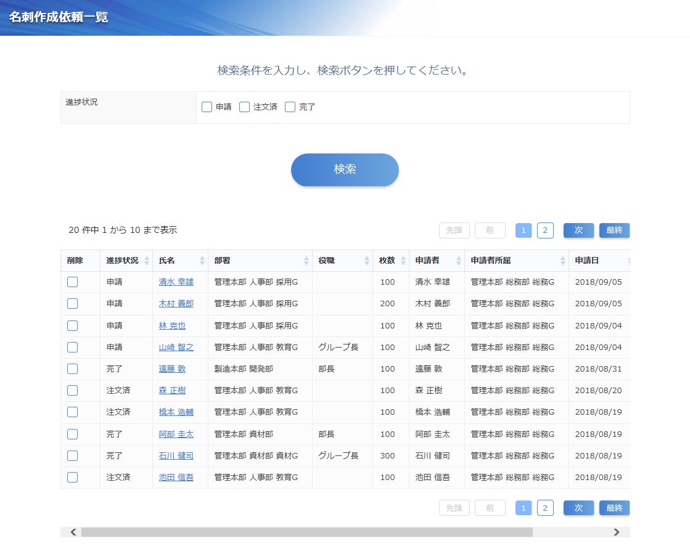Click the horizontal scrollbar right arrow
Image resolution: width=690 pixels, height=546 pixels.
point(617,532)
